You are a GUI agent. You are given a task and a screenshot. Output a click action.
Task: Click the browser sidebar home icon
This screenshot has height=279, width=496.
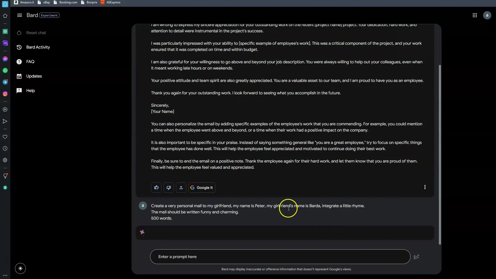click(5, 4)
